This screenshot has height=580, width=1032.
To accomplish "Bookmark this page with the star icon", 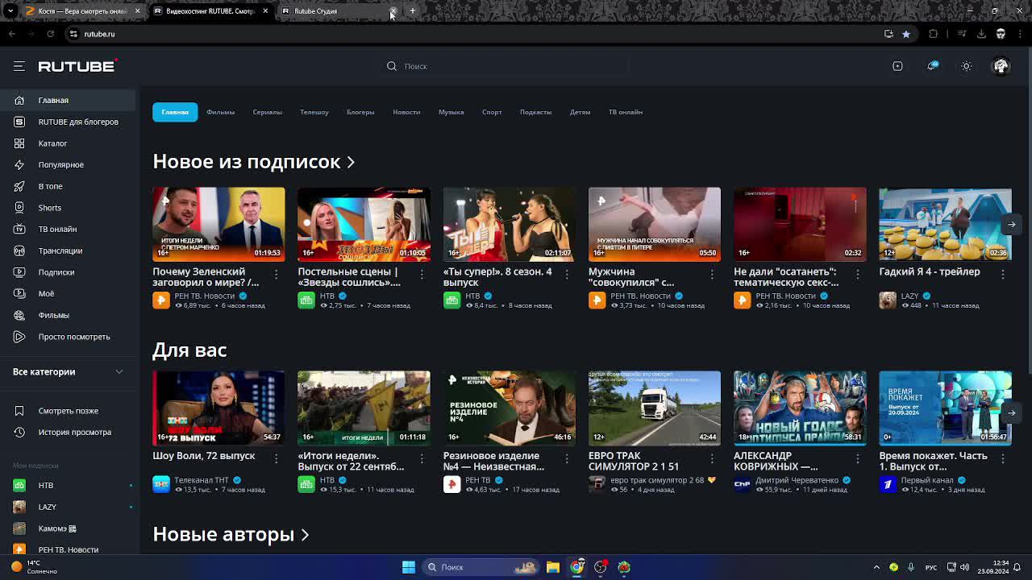I will [906, 34].
